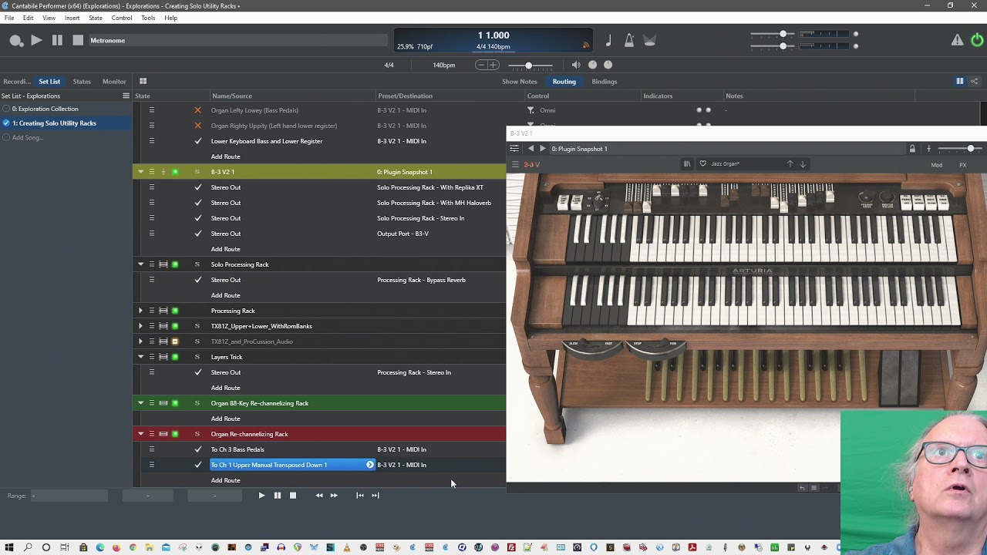Select previous preset with the up arrow

790,164
